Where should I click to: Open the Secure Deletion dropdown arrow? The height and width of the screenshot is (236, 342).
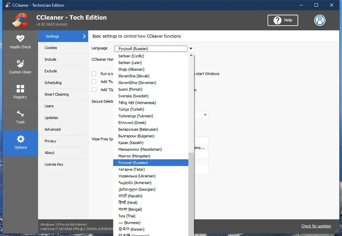(205, 115)
